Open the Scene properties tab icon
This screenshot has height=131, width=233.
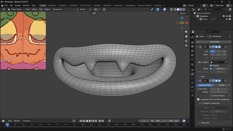[x=192, y=55]
